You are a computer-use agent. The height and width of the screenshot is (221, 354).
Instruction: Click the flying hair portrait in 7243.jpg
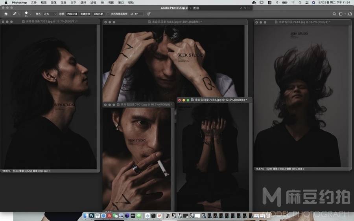tap(301, 96)
